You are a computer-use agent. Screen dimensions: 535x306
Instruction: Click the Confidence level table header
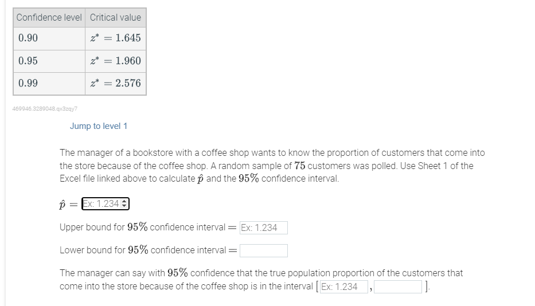49,17
